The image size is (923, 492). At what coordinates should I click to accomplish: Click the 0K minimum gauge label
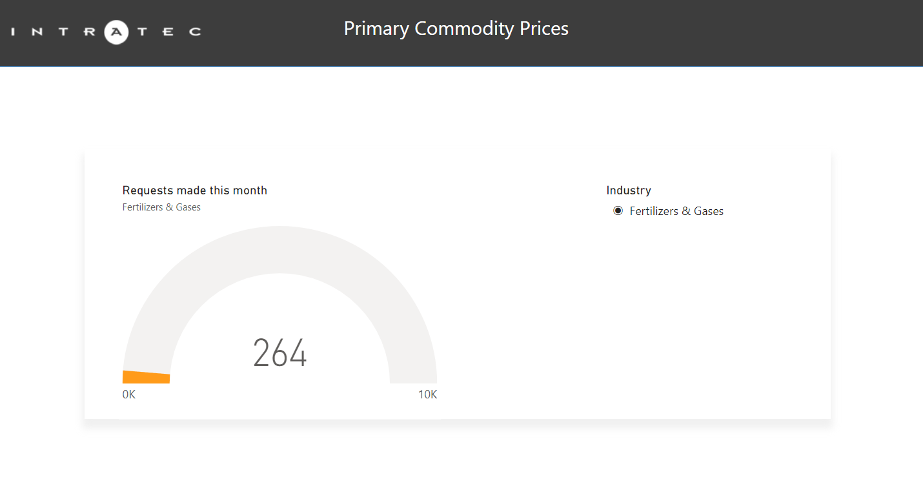pyautogui.click(x=129, y=395)
